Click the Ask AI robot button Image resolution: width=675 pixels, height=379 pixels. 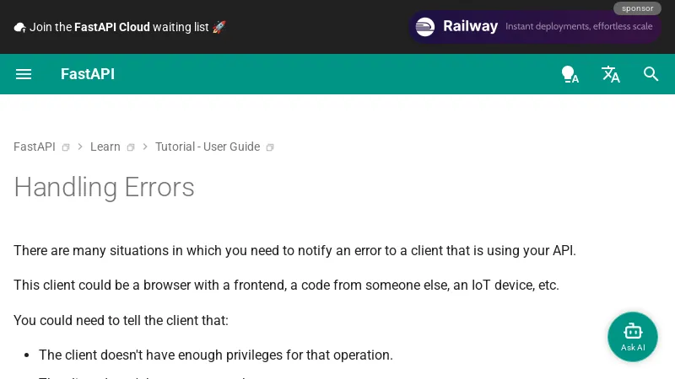(633, 337)
